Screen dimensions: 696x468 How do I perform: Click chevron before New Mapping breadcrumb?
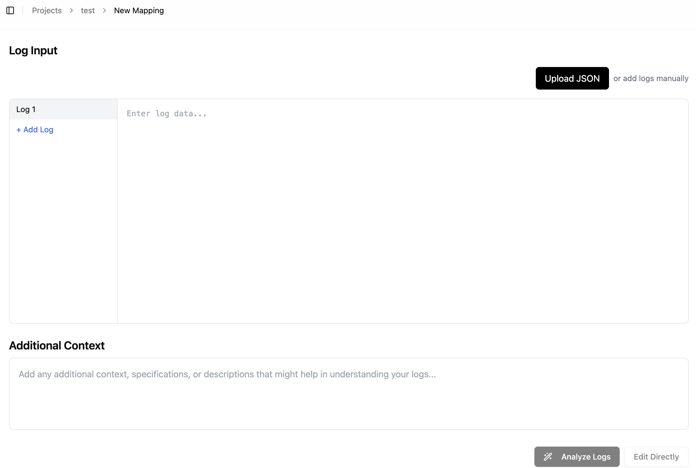(x=104, y=10)
